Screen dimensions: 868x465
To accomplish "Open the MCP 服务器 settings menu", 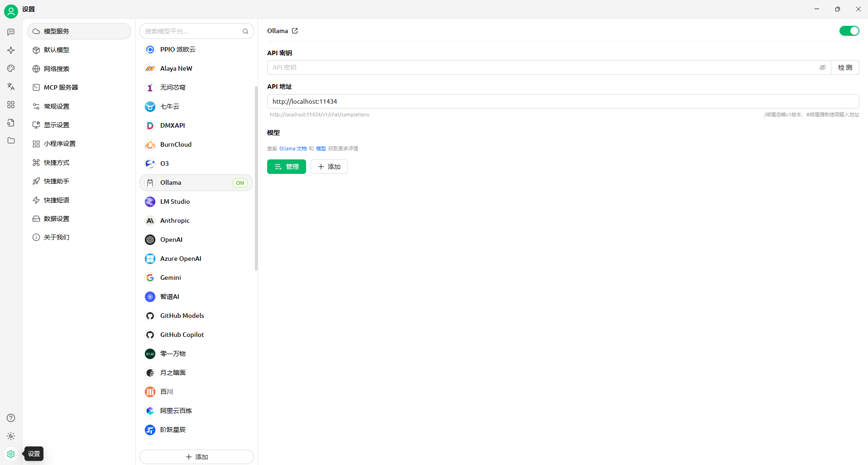I will pyautogui.click(x=61, y=87).
